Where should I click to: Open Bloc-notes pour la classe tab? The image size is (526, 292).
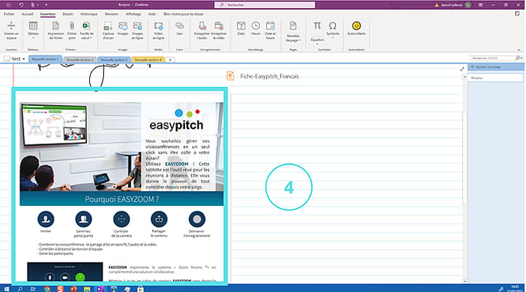(x=183, y=14)
